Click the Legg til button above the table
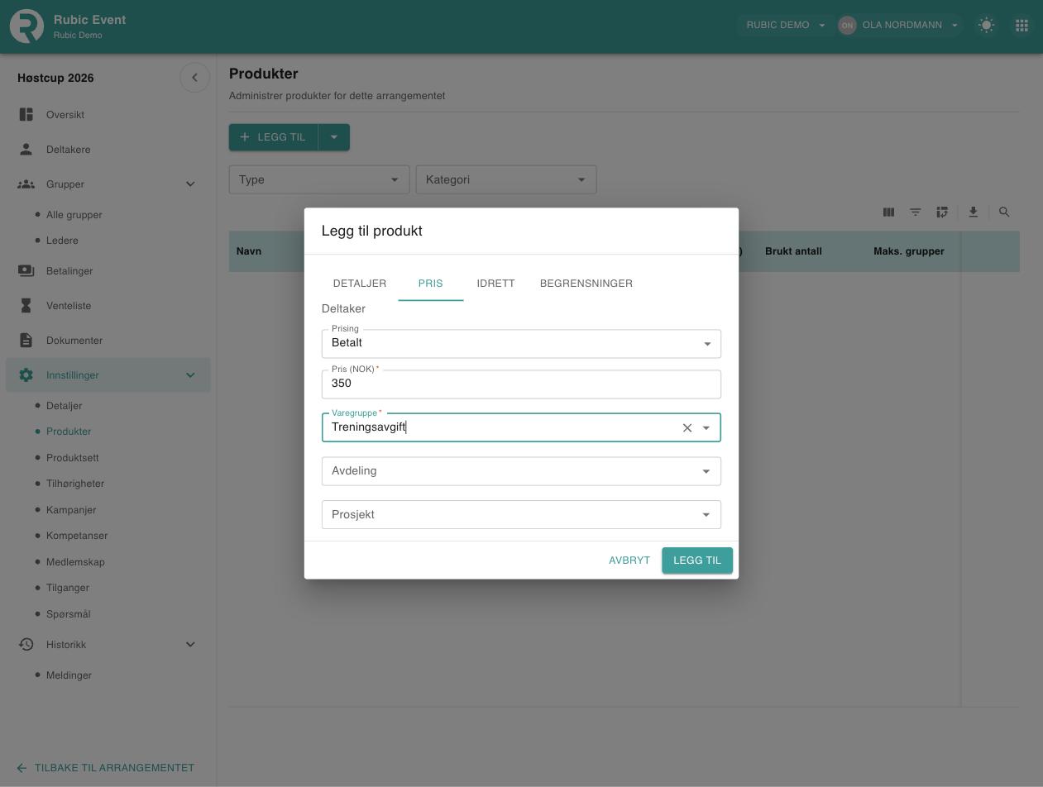 (274, 137)
